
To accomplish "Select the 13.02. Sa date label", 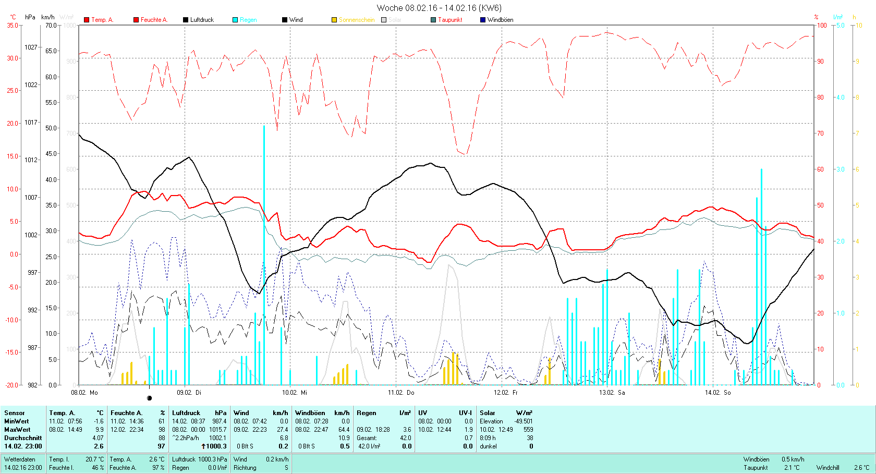I will click(x=612, y=392).
